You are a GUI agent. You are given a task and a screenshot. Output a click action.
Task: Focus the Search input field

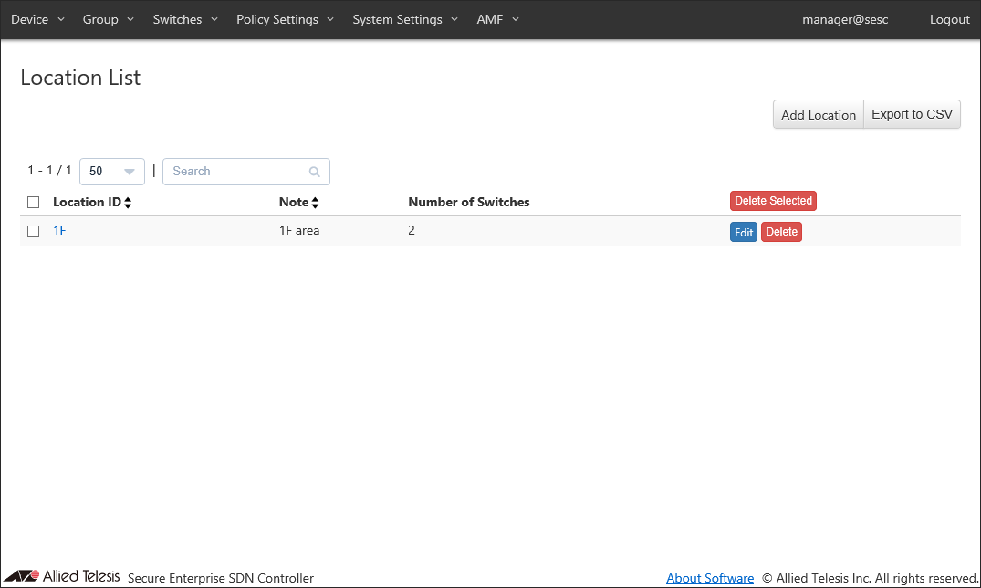(x=237, y=172)
